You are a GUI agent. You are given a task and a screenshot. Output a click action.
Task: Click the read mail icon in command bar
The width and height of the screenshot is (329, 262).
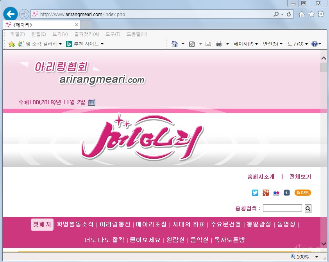208,44
